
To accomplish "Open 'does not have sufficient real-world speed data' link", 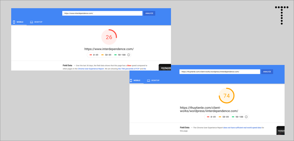I will pos(242,128).
